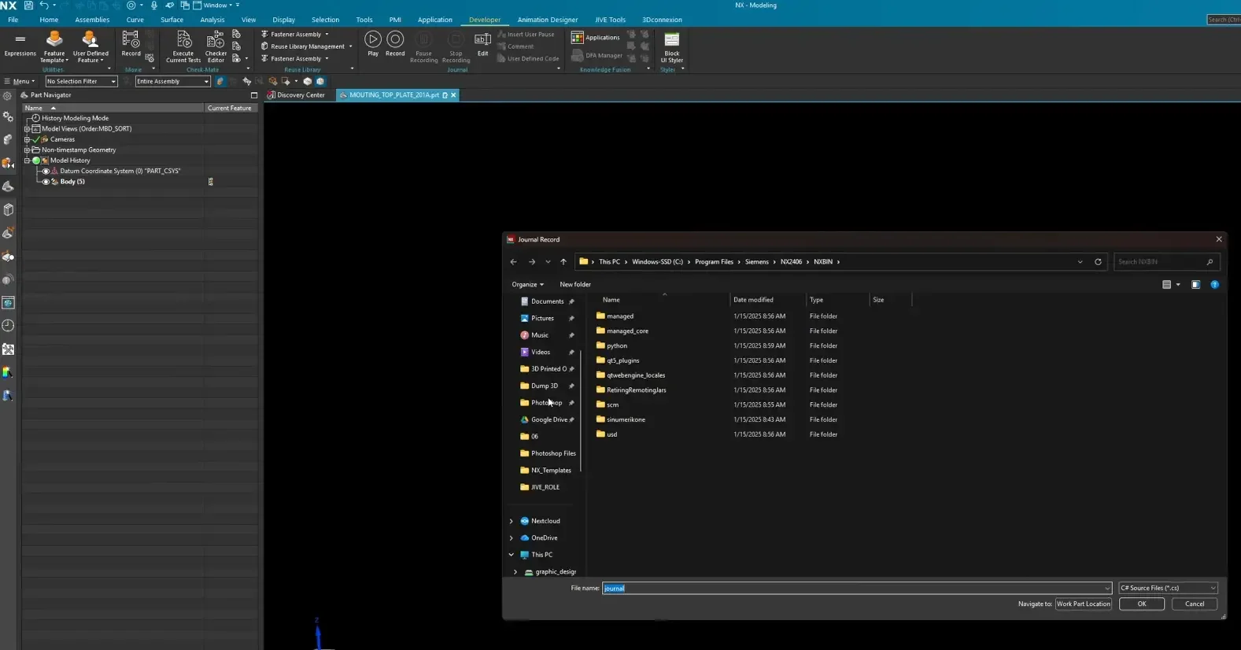Open the Checker Editor
The height and width of the screenshot is (650, 1241).
pos(216,46)
